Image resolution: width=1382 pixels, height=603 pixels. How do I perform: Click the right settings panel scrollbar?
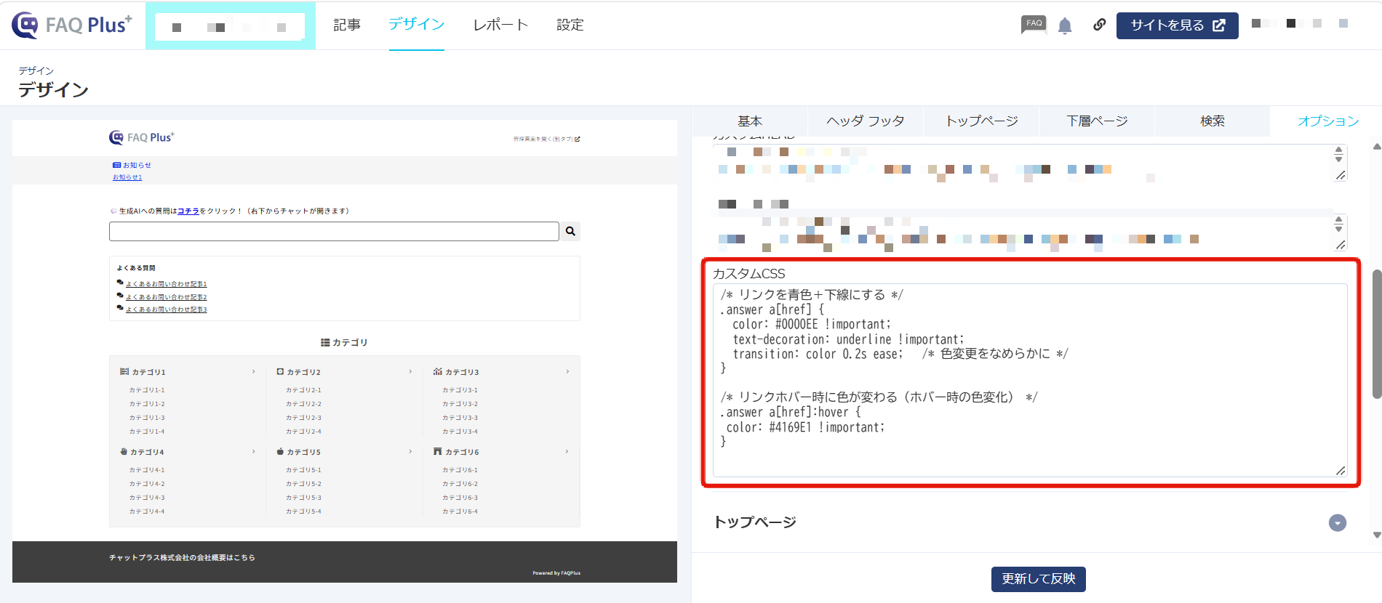(x=1376, y=333)
